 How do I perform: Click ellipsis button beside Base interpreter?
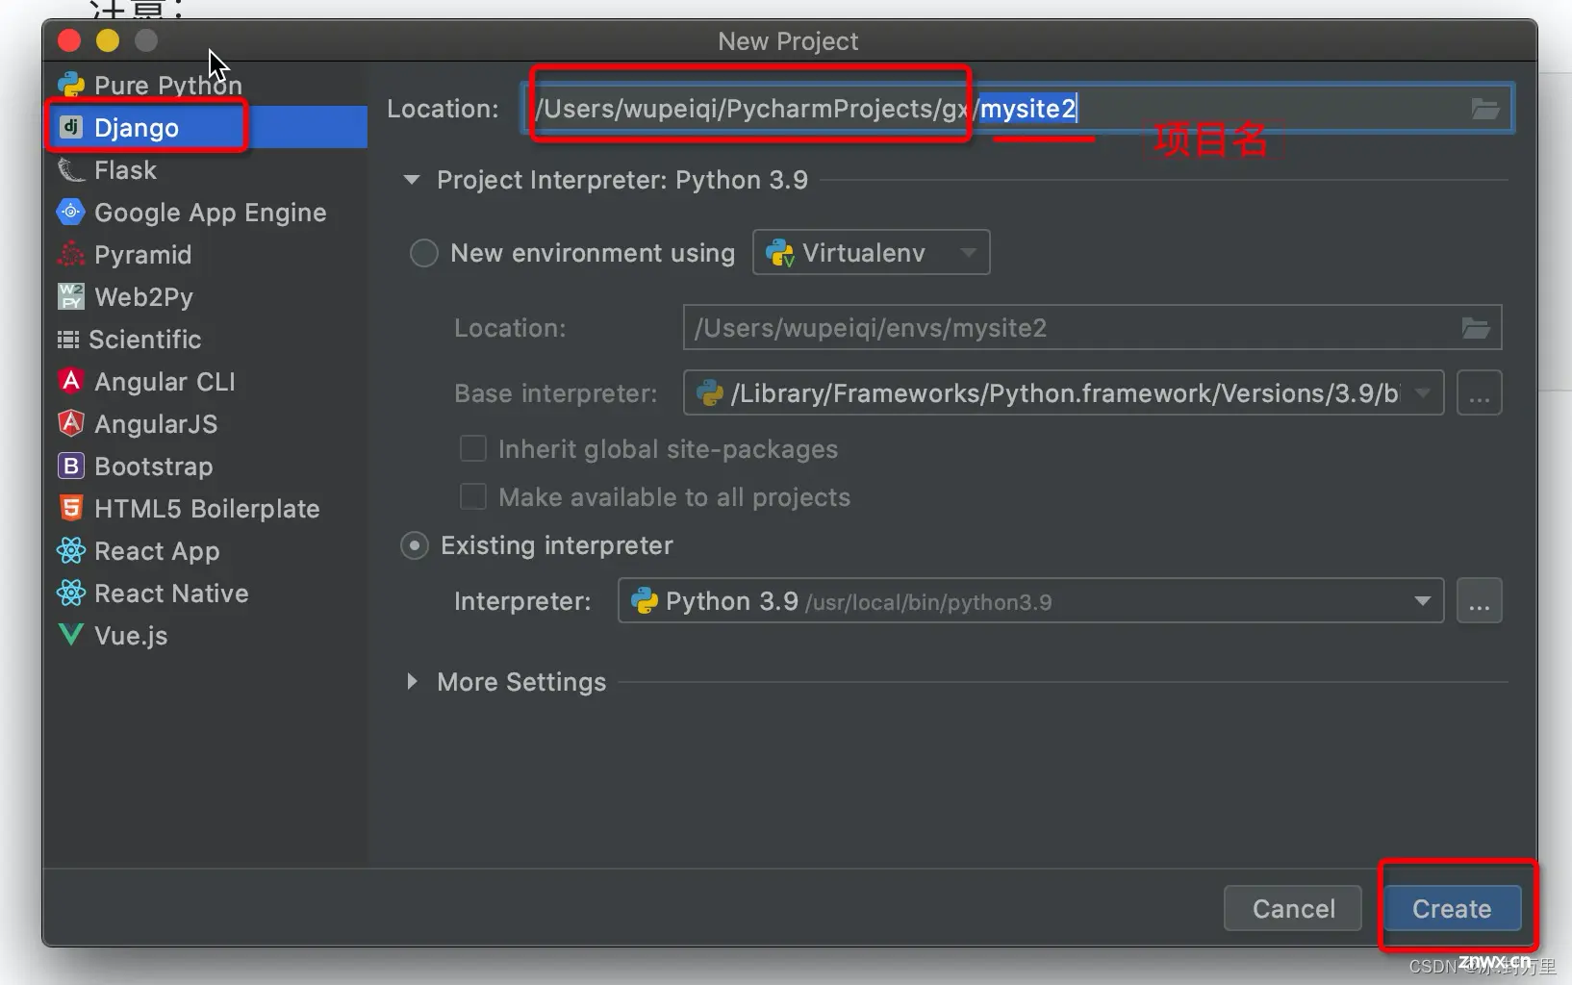(x=1480, y=392)
